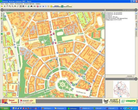Switch to bottom vertical tab left of map
138x110 pixels.
point(2,39)
